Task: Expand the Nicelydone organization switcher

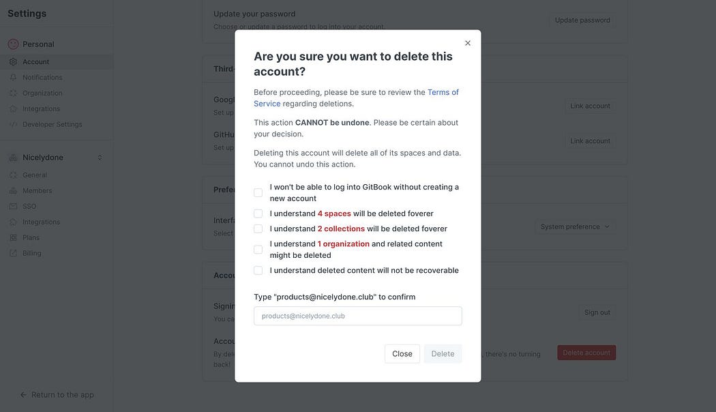Action: point(100,158)
